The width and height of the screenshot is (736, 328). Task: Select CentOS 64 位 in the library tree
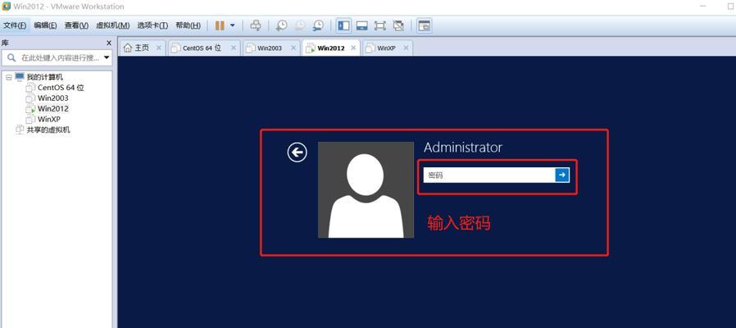[x=61, y=88]
